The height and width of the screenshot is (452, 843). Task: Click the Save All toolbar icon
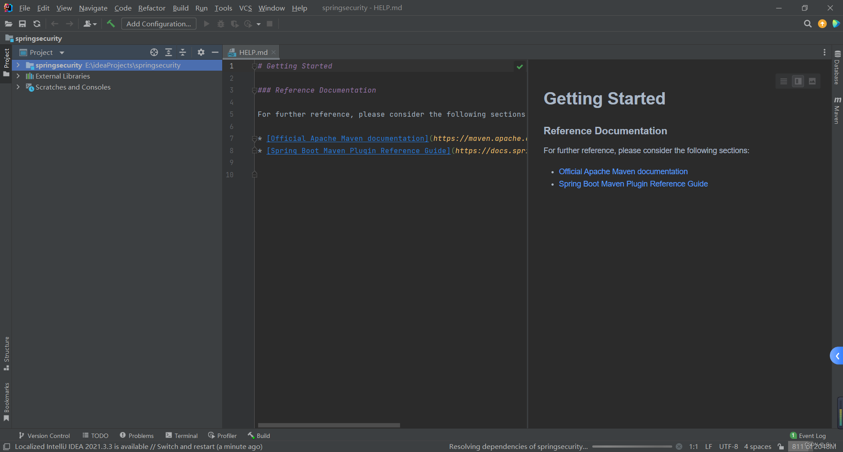(22, 24)
